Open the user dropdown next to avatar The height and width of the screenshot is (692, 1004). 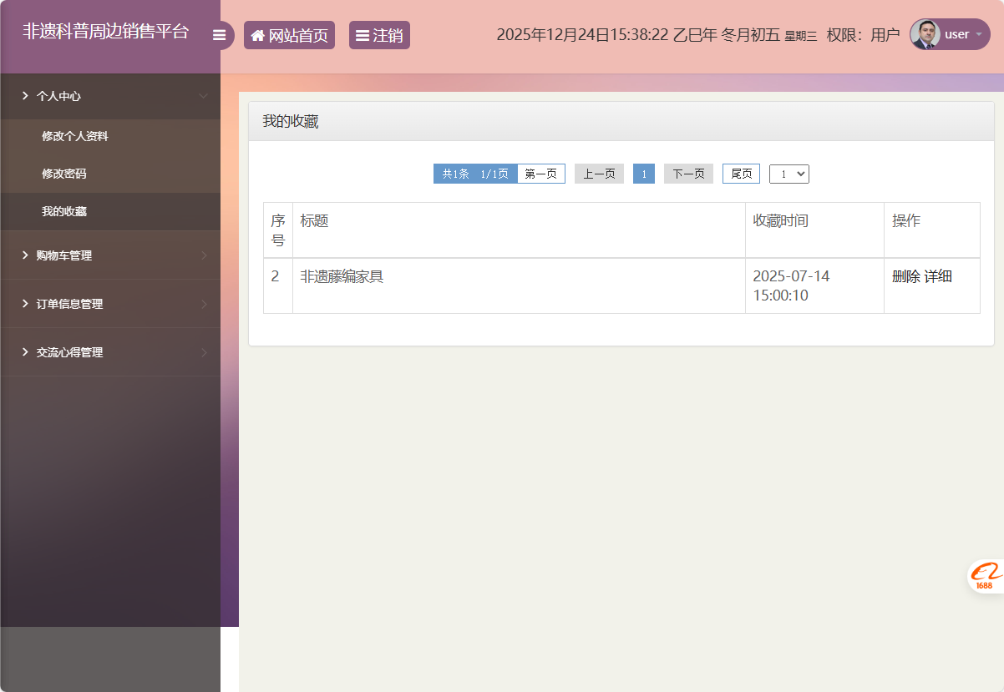click(979, 34)
